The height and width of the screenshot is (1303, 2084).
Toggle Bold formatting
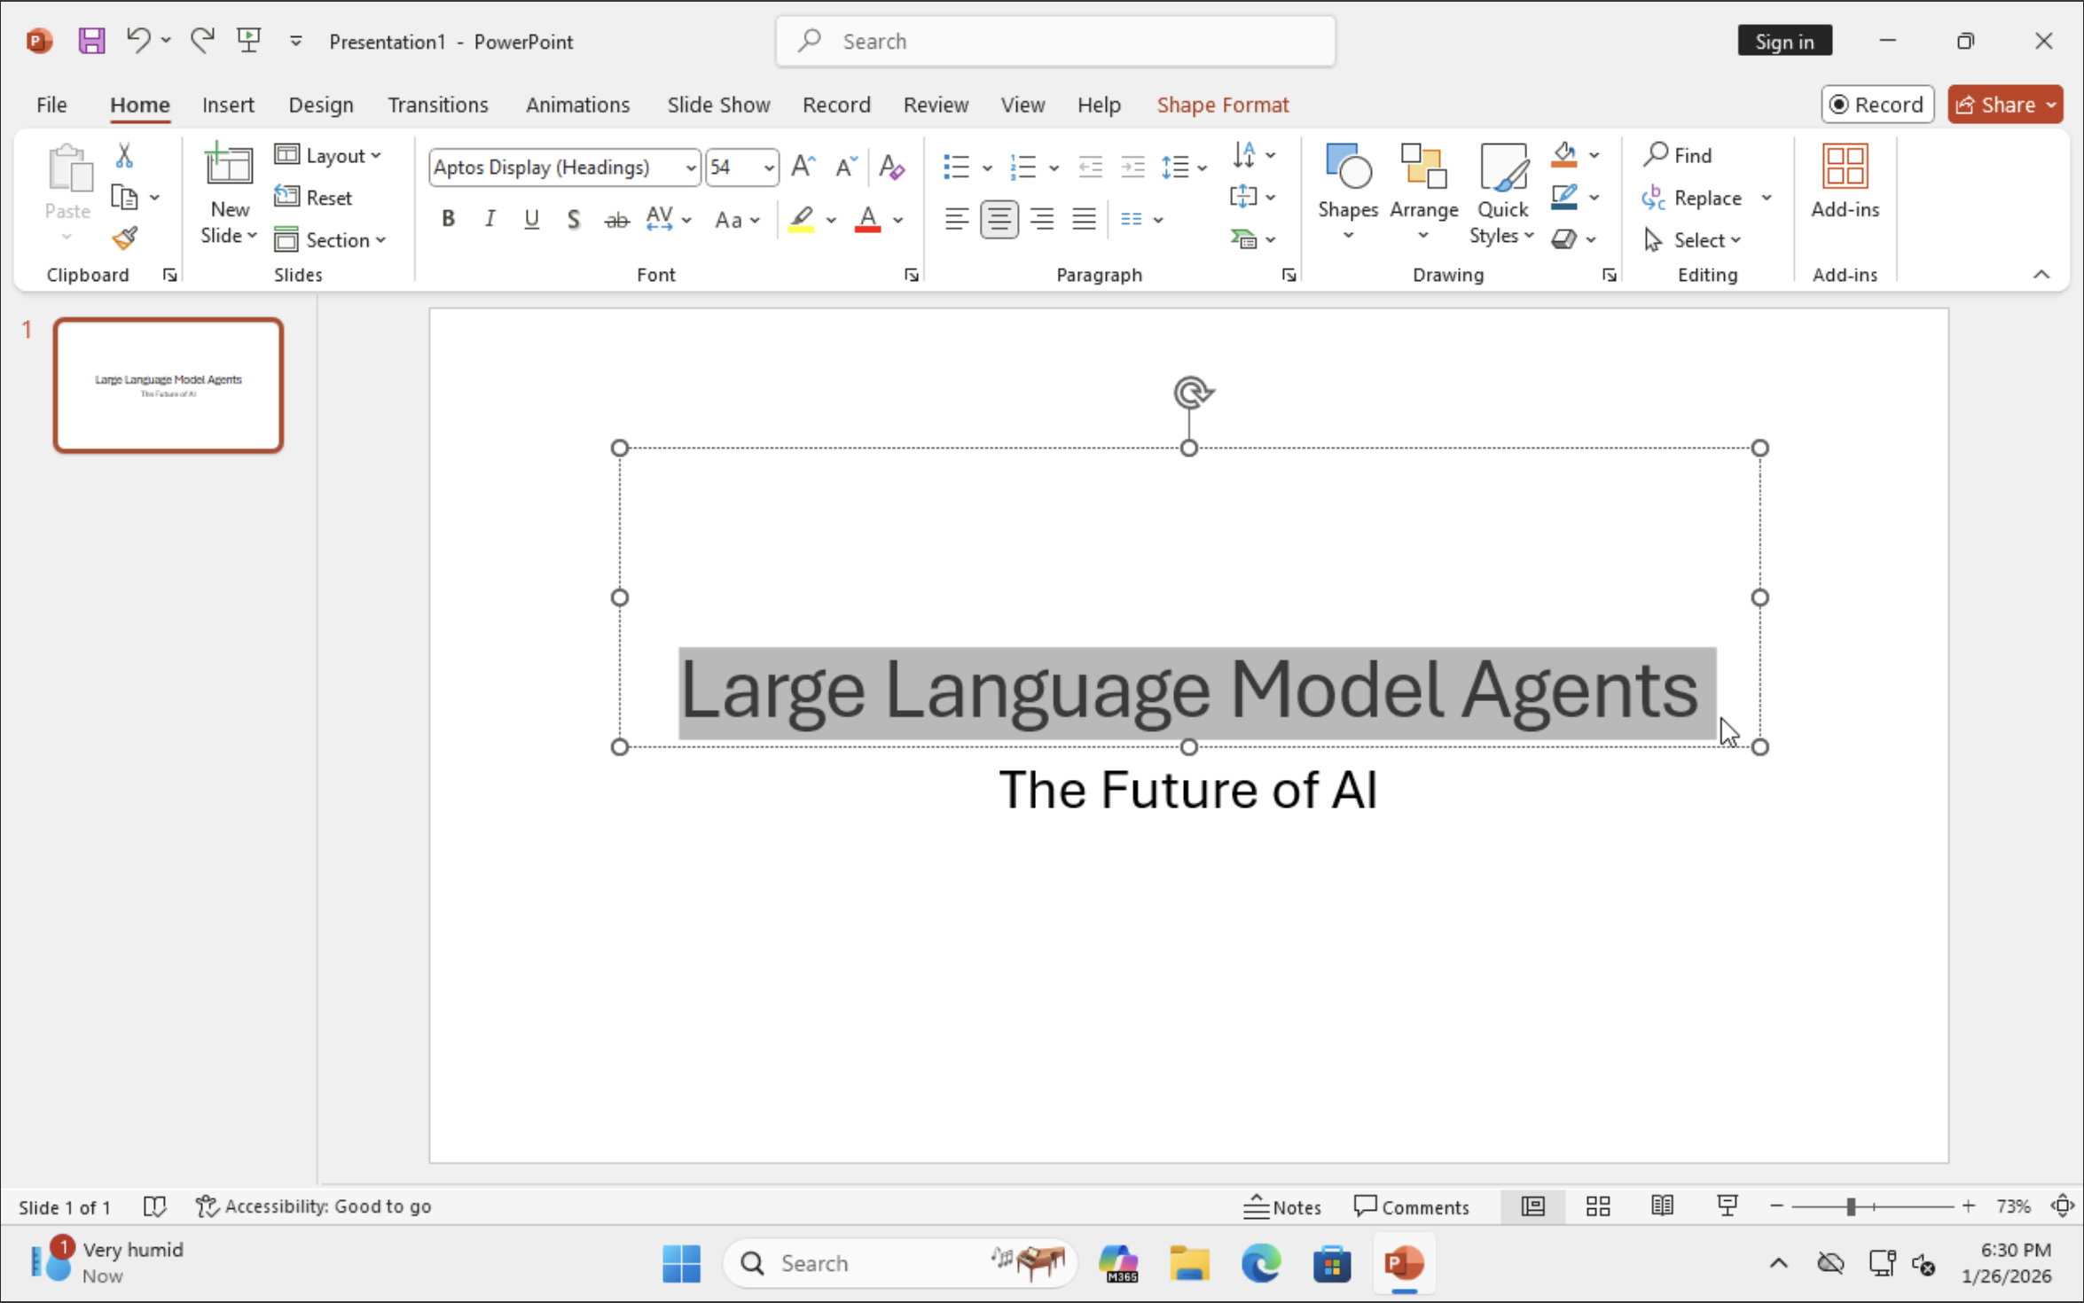(x=448, y=219)
